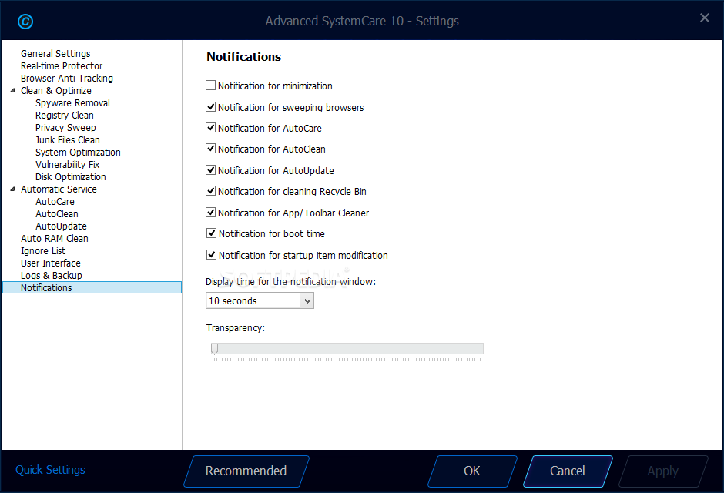Open Disk Optimization settings
724x493 pixels.
click(x=71, y=177)
